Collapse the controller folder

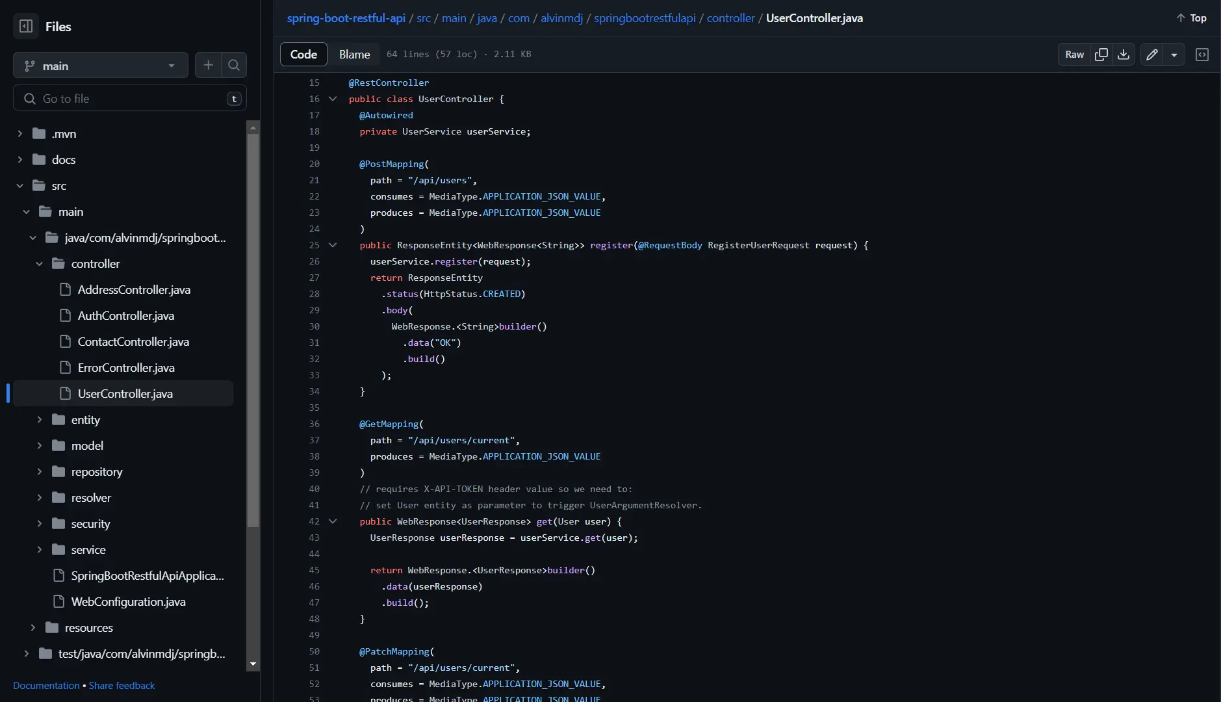(40, 263)
